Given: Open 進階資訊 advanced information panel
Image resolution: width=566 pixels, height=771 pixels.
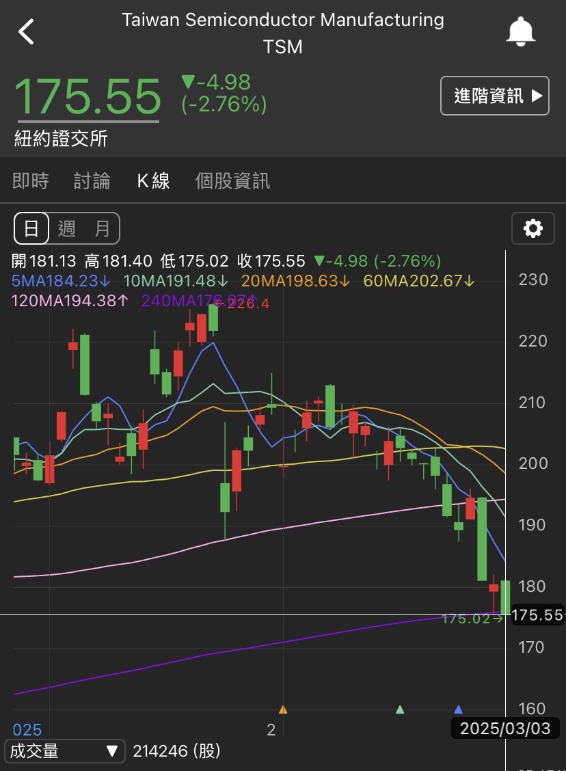Looking at the screenshot, I should 494,96.
